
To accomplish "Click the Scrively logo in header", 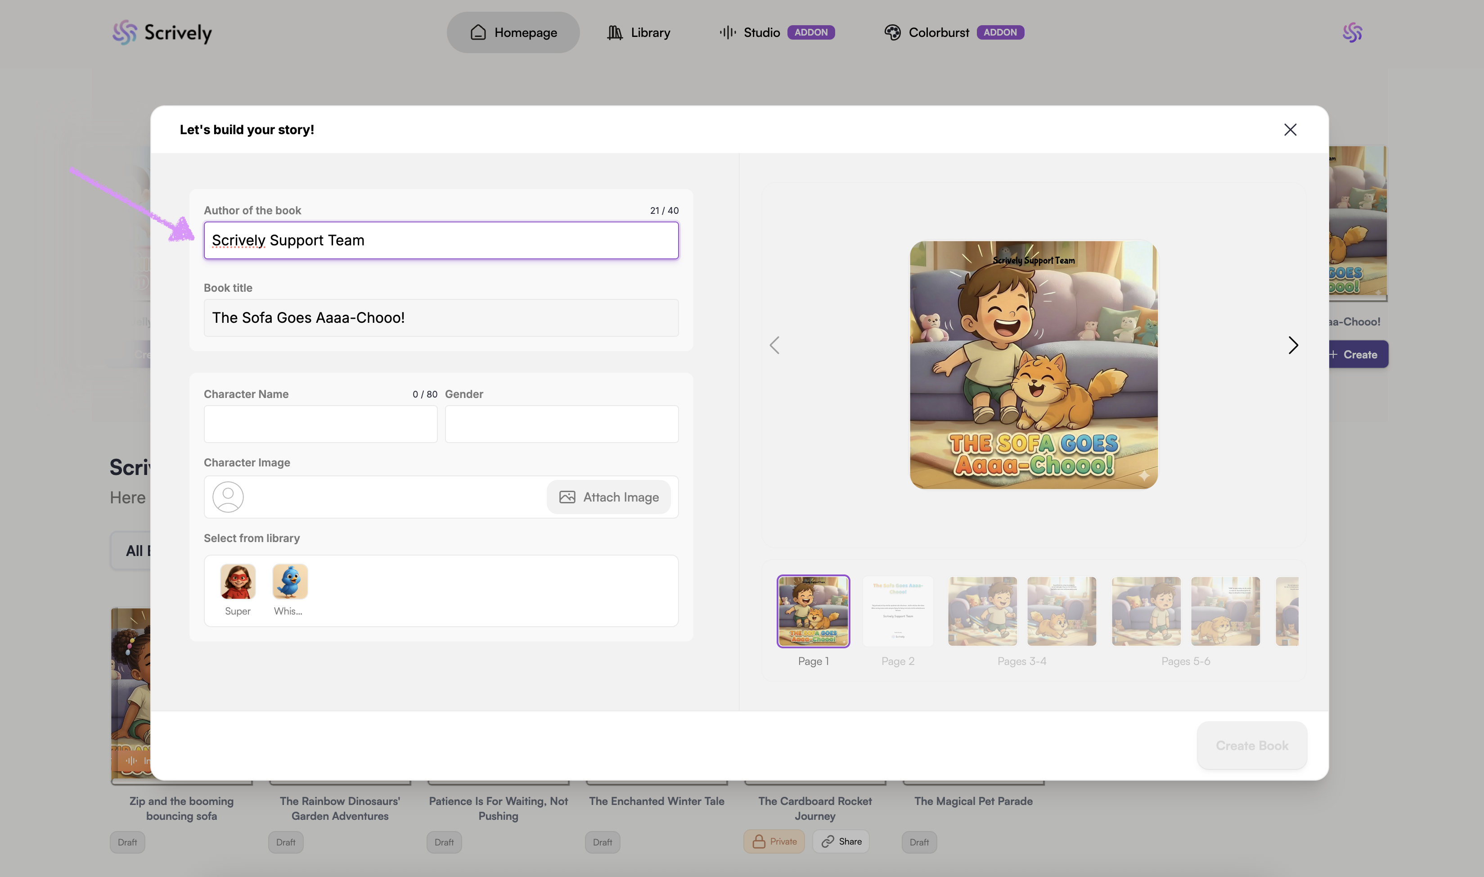I will pos(162,32).
